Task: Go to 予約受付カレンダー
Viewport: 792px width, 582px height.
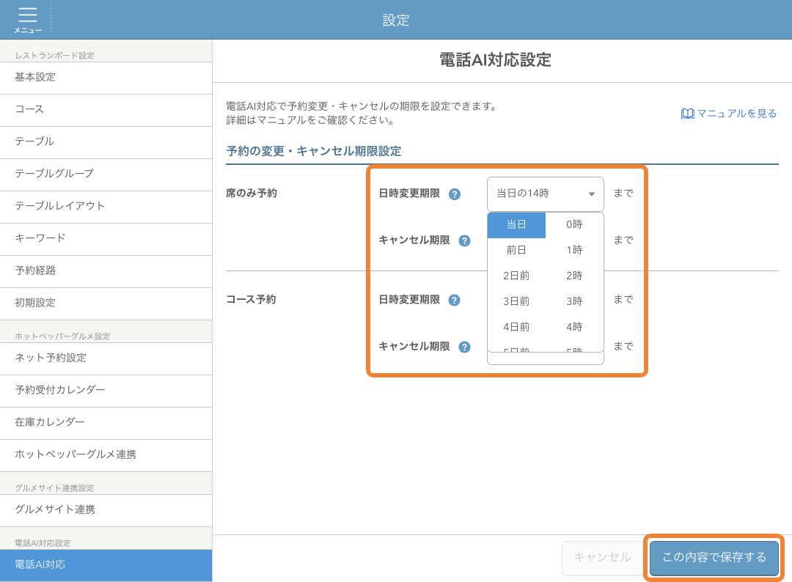Action: [x=106, y=391]
